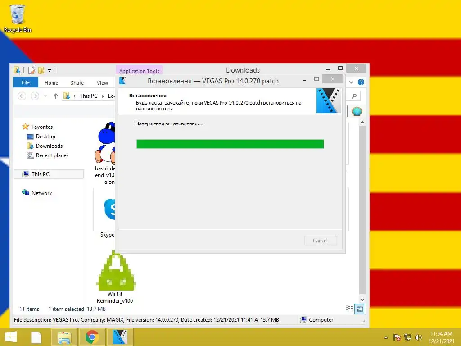Click the seashell icon in Explorer
461x346 pixels.
(x=357, y=112)
